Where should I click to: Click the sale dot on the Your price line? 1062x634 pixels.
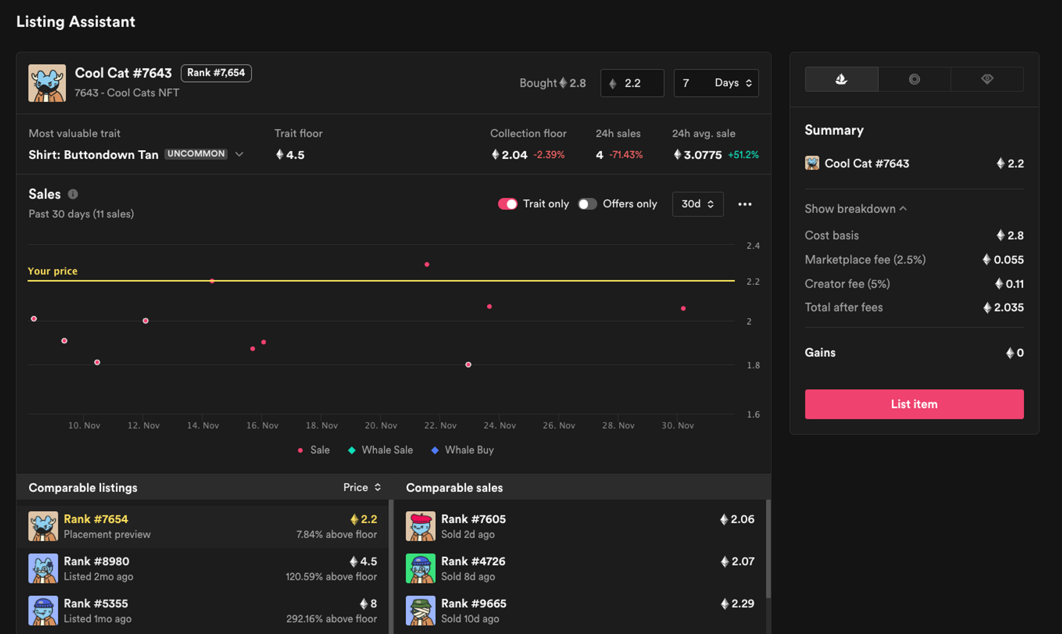click(x=212, y=281)
